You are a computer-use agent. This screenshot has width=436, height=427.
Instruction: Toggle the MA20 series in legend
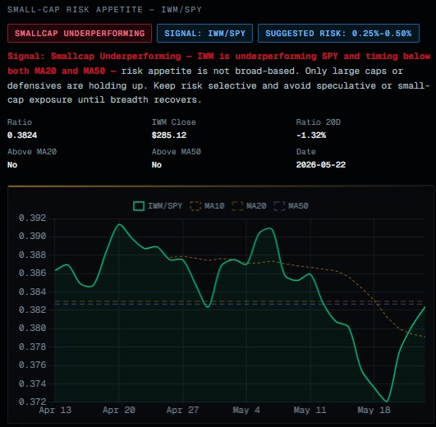click(249, 206)
